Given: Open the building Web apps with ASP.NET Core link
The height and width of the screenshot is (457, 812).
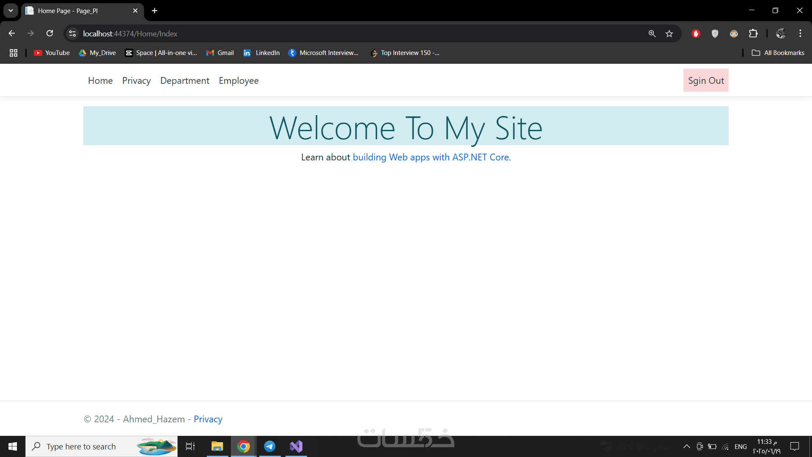Looking at the screenshot, I should point(431,157).
